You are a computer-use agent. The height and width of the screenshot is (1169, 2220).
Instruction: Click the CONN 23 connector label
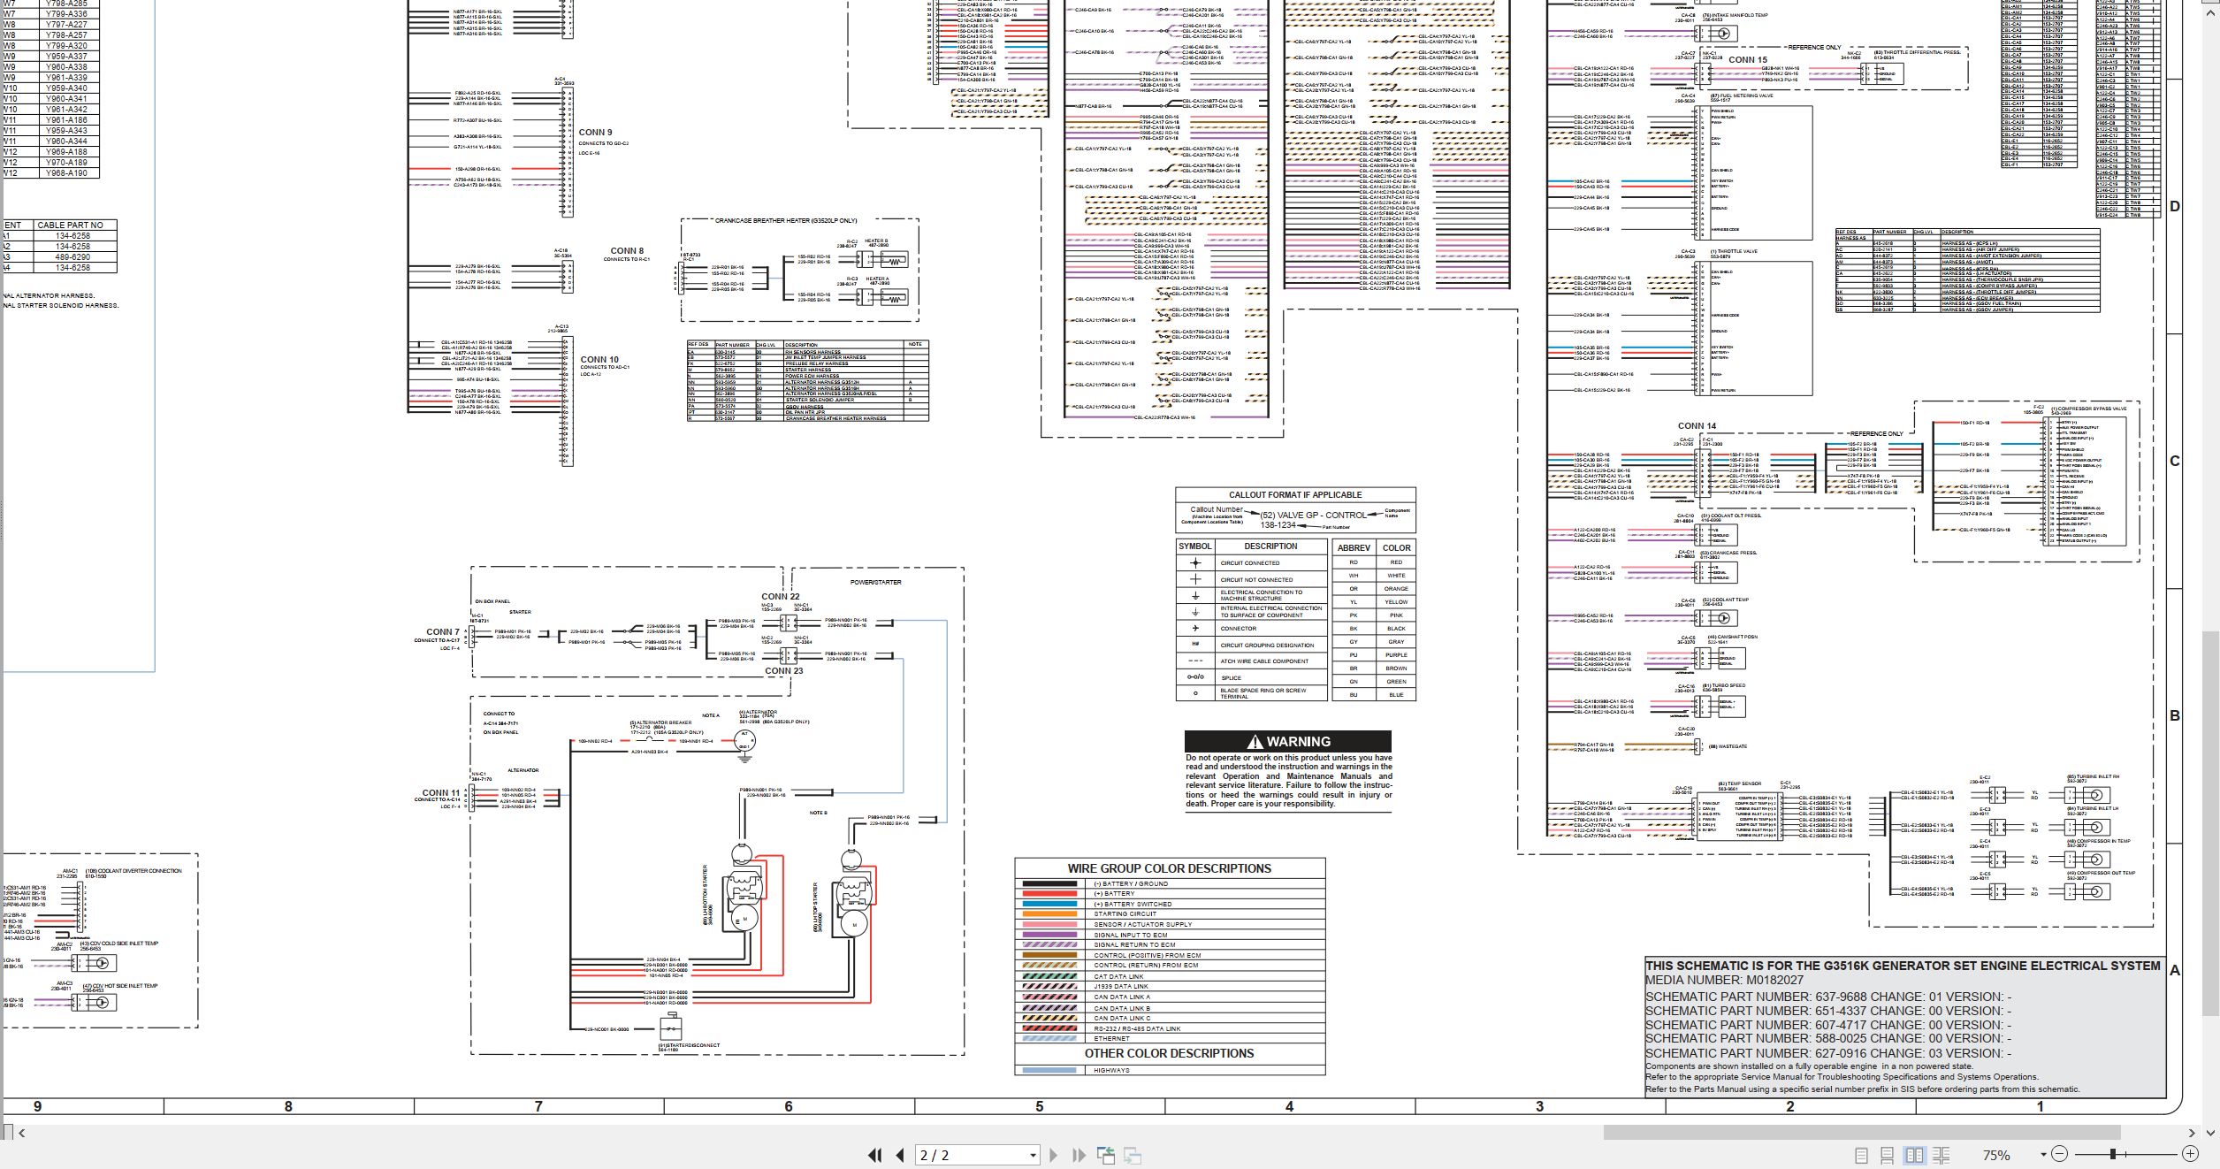click(x=784, y=671)
